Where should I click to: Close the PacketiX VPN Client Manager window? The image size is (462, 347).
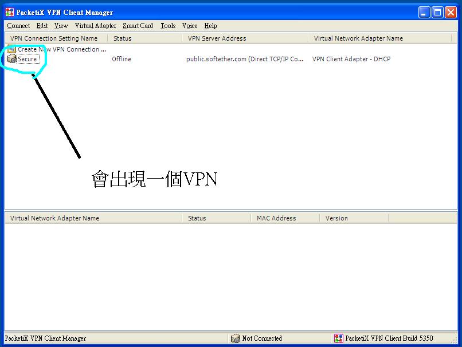point(451,13)
